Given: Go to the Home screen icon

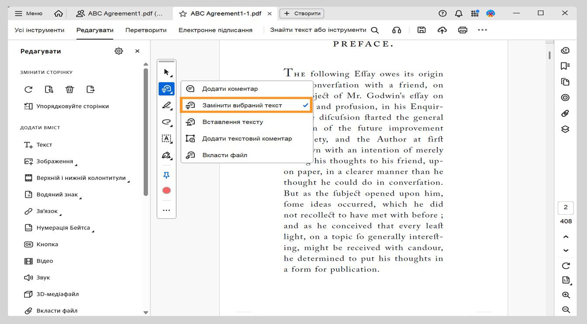Looking at the screenshot, I should point(59,14).
